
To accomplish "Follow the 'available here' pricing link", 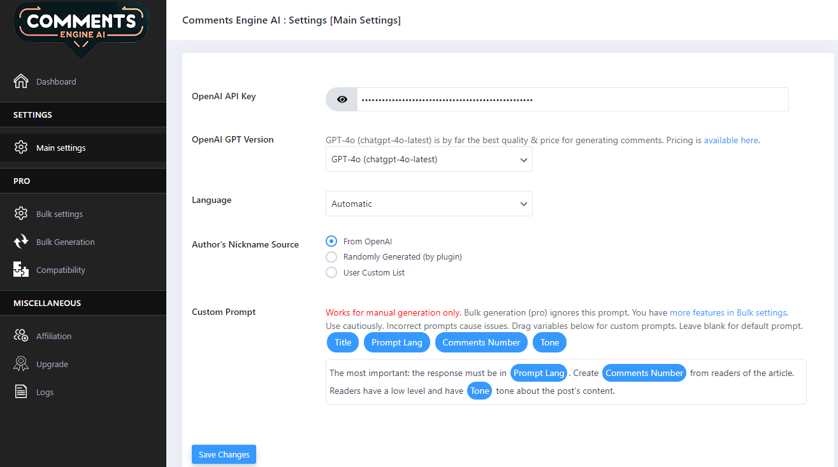I will (x=731, y=140).
